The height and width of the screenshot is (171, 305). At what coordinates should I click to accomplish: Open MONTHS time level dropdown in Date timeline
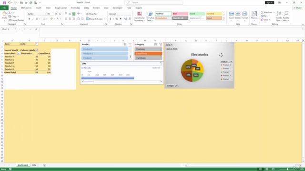pos(157,68)
